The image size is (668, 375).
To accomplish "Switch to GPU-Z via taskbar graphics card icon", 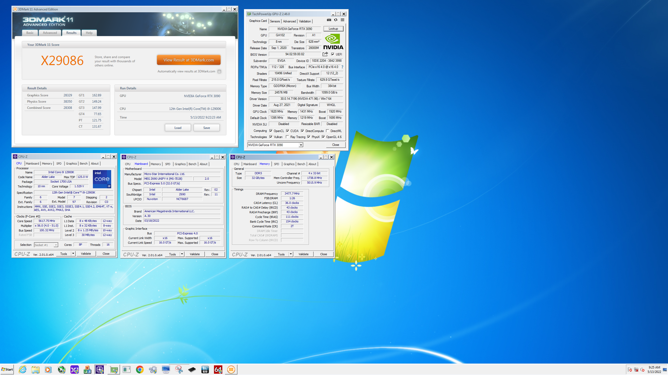I will [x=114, y=370].
